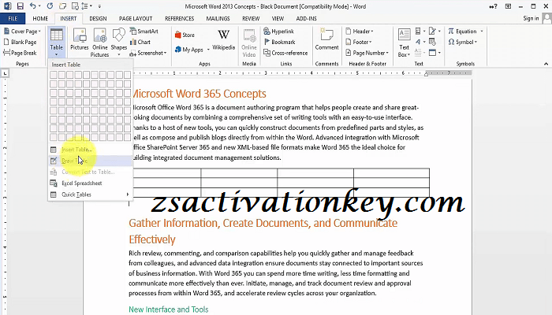Insert a Blank Page
Image resolution: width=552 pixels, height=315 pixels.
[20, 42]
